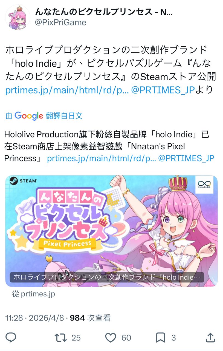Tap the retweet arrows icon
The height and width of the screenshot is (351, 223).
(x=61, y=338)
